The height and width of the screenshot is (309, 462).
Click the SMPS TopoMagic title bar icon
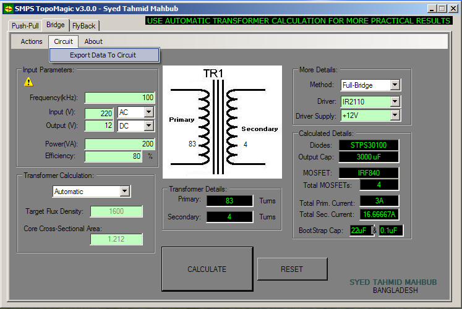tap(8, 9)
